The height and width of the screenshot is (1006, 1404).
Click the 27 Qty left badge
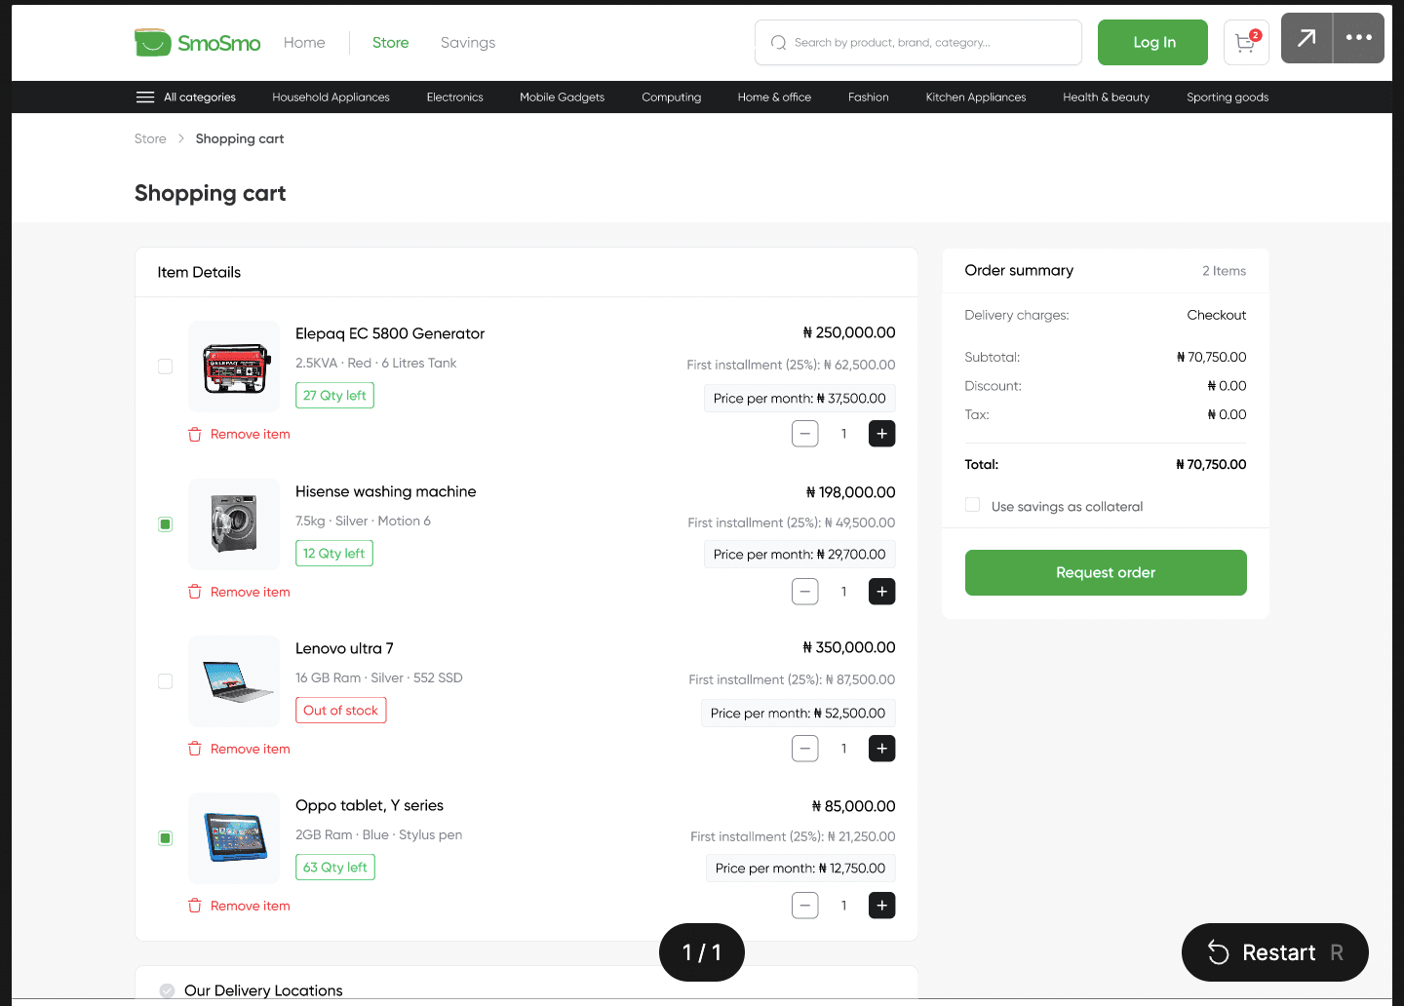pos(334,396)
